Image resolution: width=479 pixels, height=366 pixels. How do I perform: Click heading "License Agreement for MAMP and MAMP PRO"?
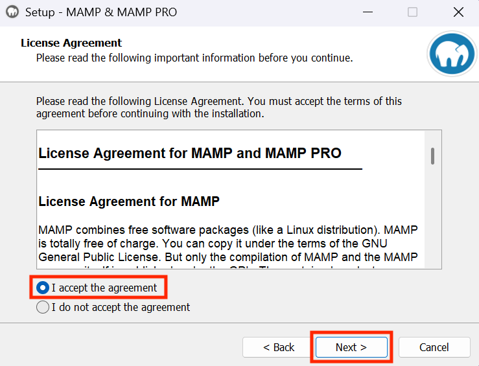[190, 154]
